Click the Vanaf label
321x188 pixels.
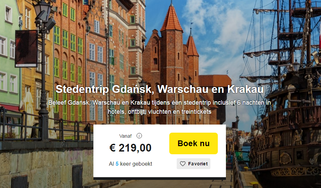tap(125, 136)
